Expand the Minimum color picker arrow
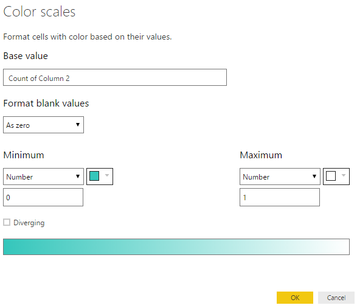This screenshot has width=357, height=308. [x=107, y=175]
